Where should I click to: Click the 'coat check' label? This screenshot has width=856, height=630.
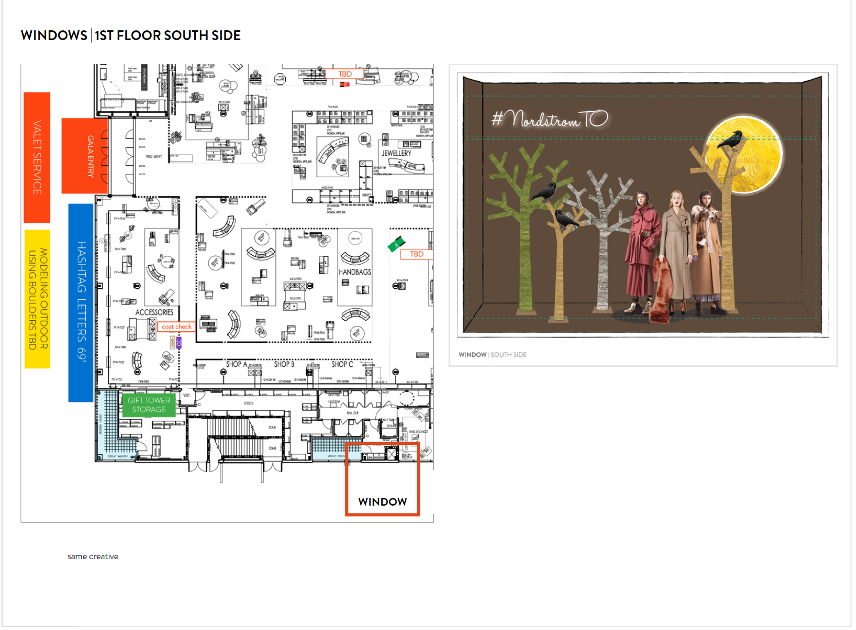(x=176, y=326)
